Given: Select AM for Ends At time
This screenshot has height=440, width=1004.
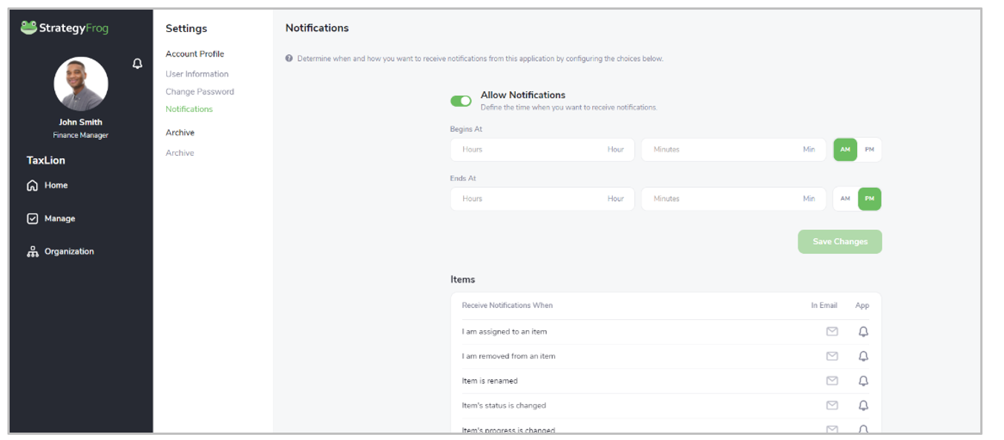Looking at the screenshot, I should (x=845, y=199).
